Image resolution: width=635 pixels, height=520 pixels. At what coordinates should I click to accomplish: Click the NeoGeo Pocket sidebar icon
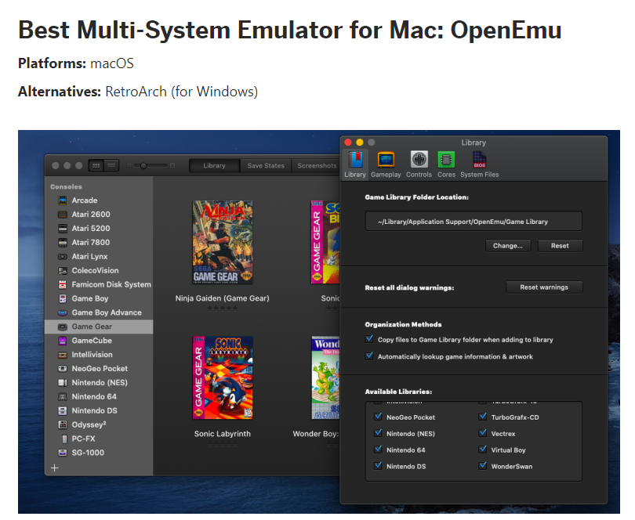[63, 369]
